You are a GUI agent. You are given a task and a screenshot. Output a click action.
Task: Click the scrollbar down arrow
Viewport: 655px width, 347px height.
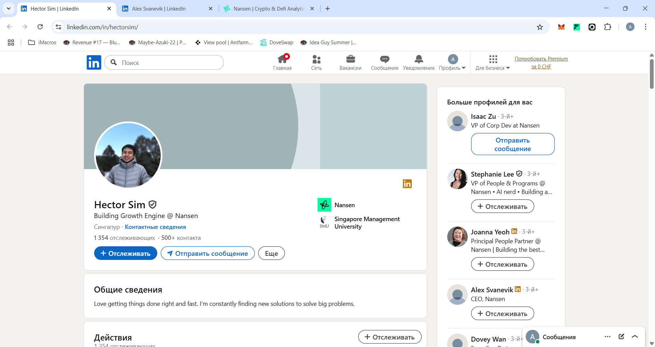click(x=652, y=344)
